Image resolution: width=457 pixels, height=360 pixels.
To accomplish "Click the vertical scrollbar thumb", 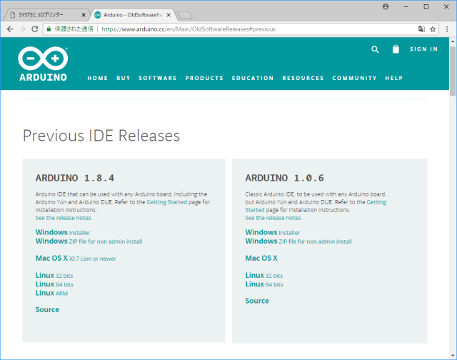I will pos(453,71).
